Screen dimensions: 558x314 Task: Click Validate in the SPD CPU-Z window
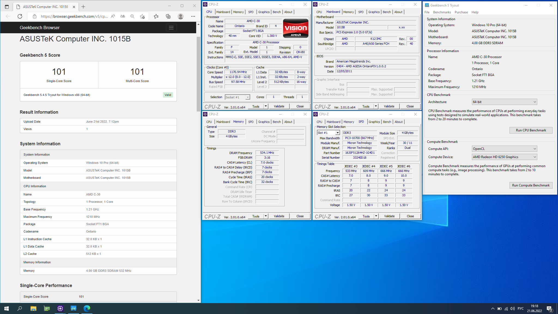[389, 216]
